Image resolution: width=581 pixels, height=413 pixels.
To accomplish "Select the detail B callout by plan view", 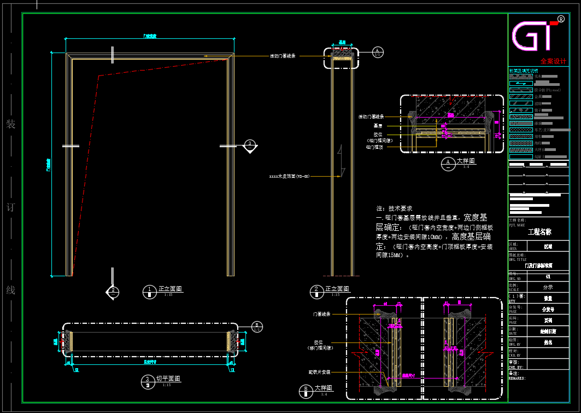I will pos(257,327).
